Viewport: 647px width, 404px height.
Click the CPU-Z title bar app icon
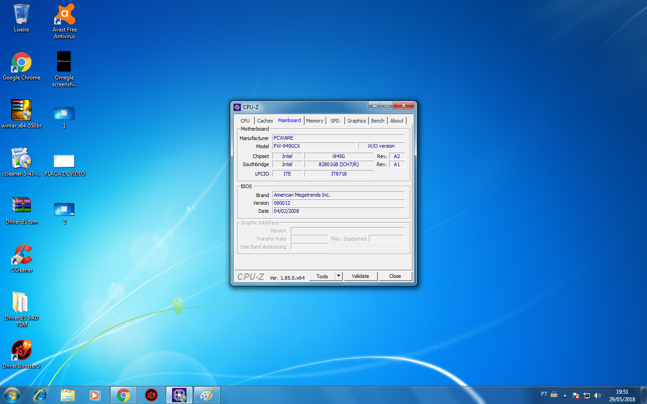[x=237, y=107]
